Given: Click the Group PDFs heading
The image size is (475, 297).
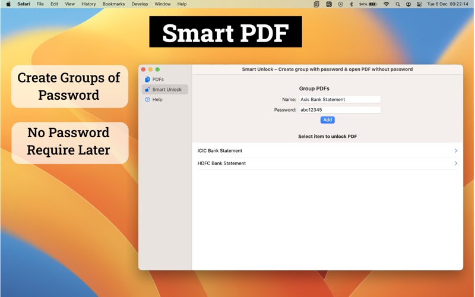Looking at the screenshot, I should coord(314,89).
